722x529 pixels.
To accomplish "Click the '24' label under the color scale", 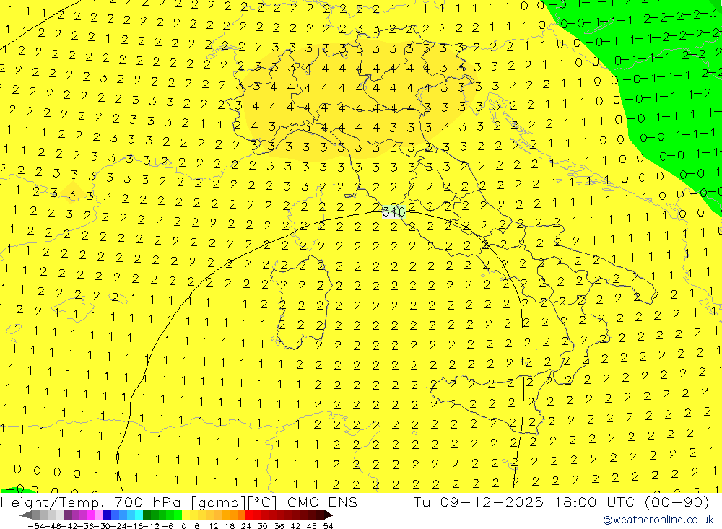I will pos(246,526).
